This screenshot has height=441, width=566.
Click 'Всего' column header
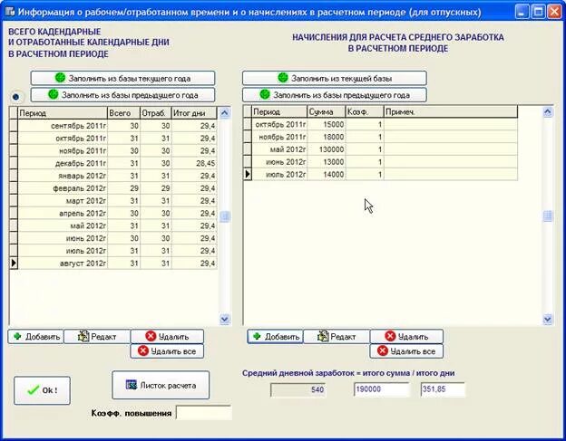pos(123,113)
